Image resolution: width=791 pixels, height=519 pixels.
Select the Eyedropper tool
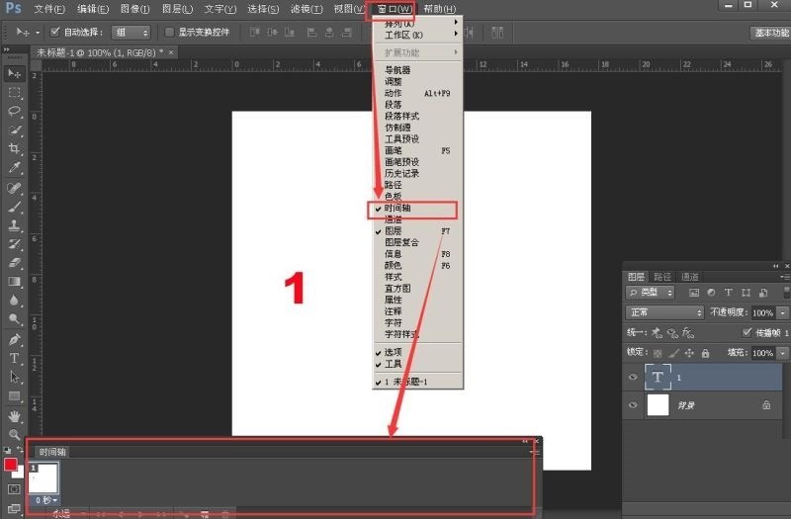[15, 168]
